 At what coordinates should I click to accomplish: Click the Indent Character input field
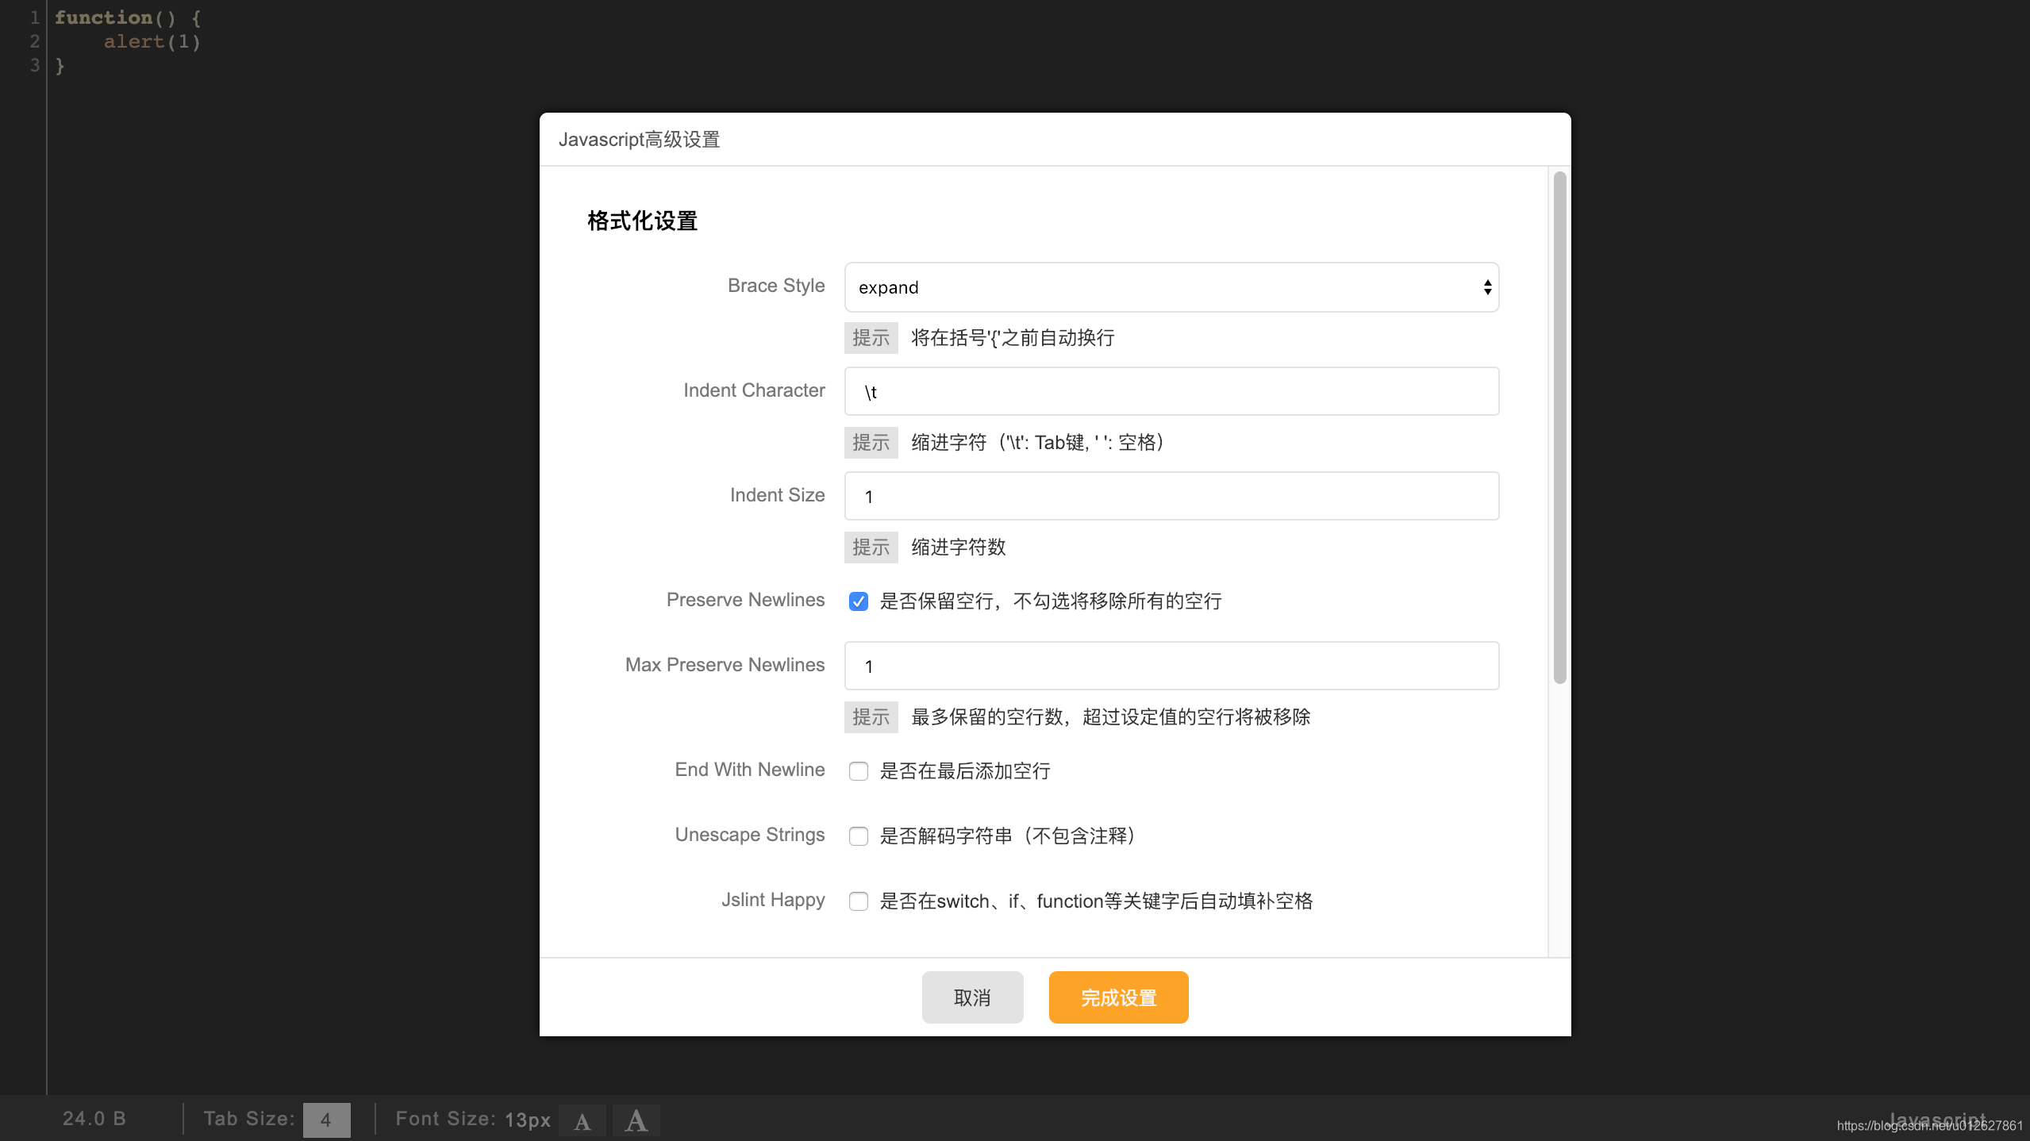[x=1171, y=391]
